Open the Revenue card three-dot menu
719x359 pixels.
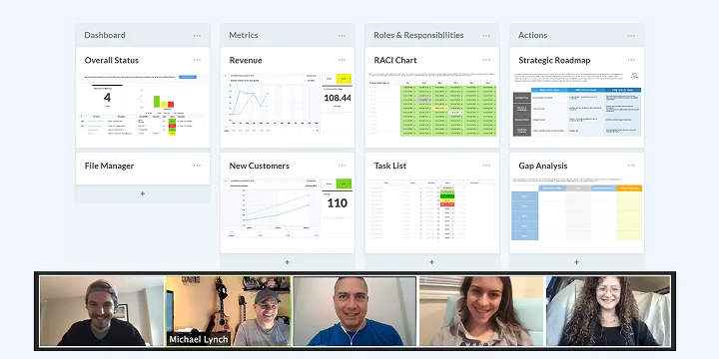pos(342,60)
